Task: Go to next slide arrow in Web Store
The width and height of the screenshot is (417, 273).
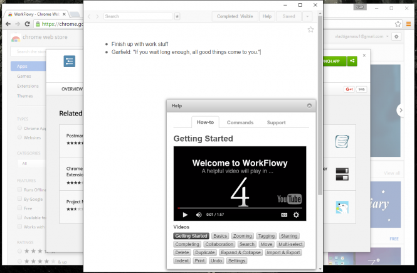Action: point(401,110)
